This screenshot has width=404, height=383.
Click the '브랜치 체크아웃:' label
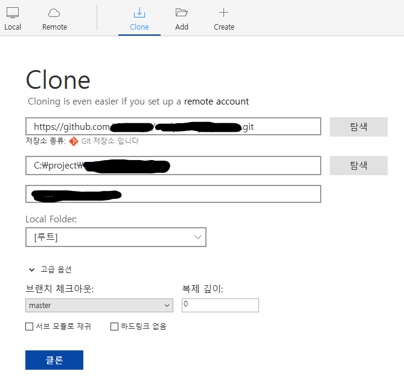click(x=60, y=289)
